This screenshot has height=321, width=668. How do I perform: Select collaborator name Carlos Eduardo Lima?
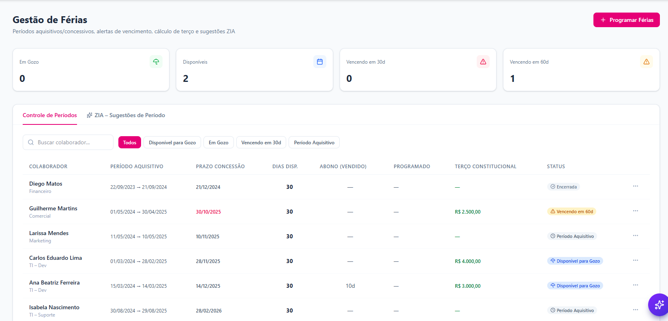tap(56, 258)
